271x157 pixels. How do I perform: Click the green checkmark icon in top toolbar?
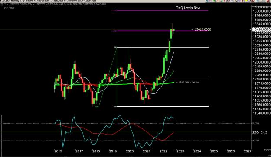[214, 1]
